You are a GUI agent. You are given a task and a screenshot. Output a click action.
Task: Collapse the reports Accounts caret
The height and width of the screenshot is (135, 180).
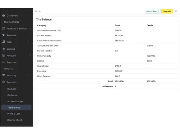[29, 82]
